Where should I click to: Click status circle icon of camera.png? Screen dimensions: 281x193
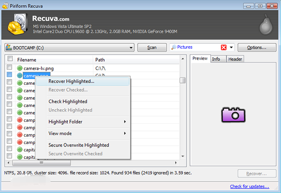coord(20,76)
